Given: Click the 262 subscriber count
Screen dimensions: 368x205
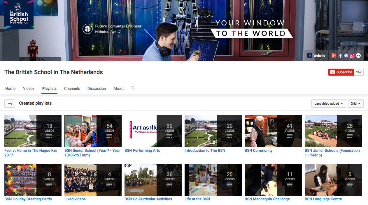Looking at the screenshot, I should coord(359,72).
